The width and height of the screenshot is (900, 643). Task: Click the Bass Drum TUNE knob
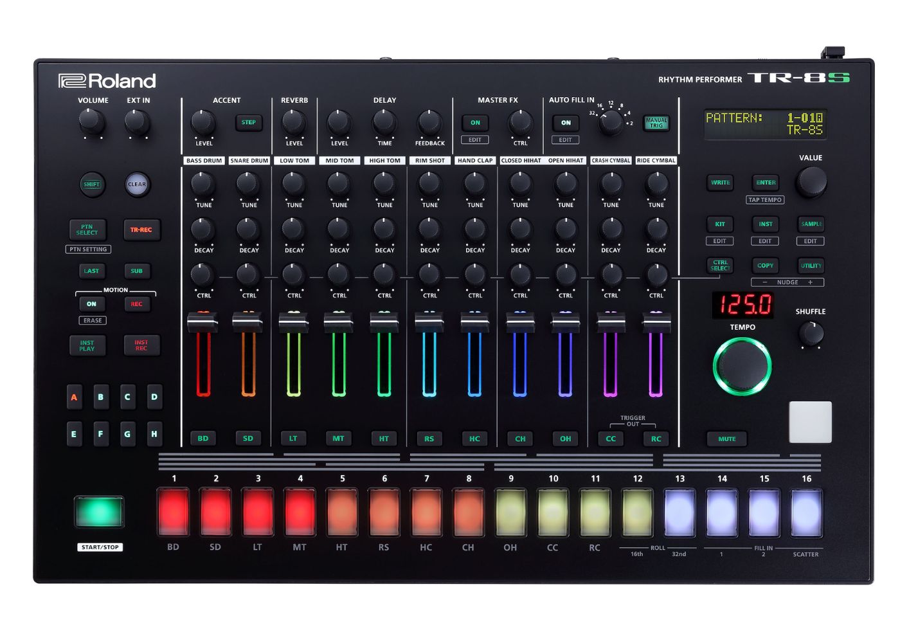[203, 184]
